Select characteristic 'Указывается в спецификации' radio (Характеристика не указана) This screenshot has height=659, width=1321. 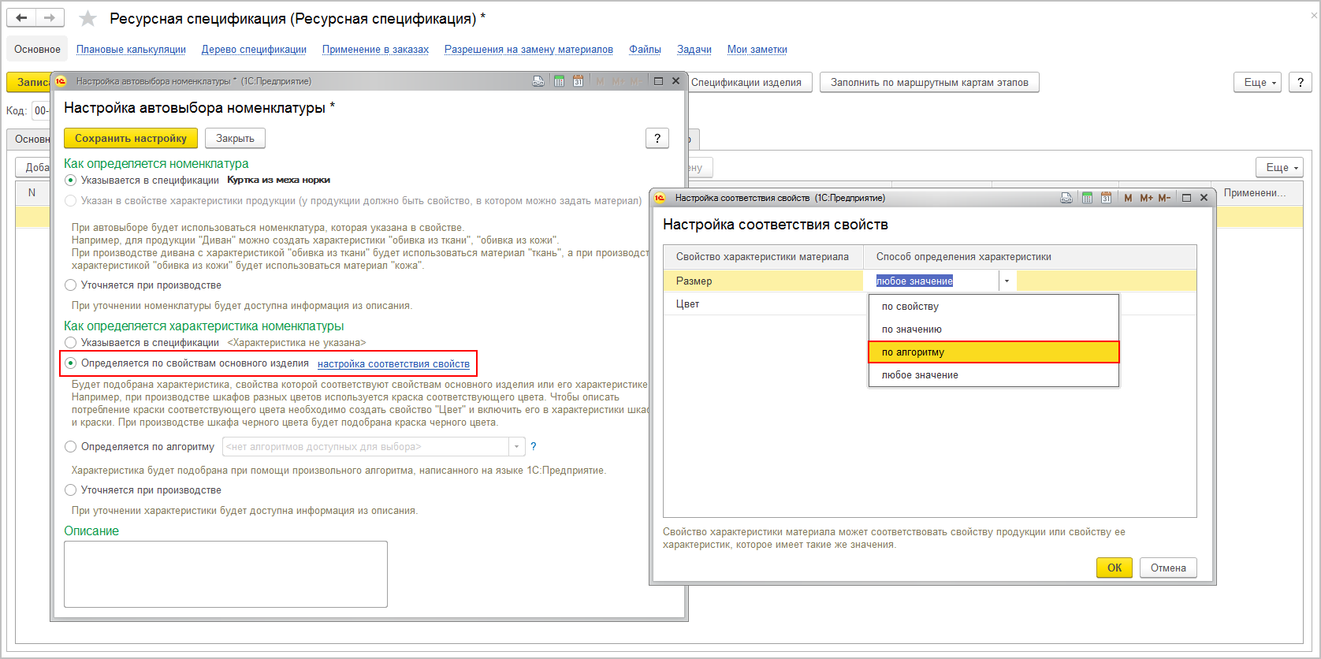tap(71, 343)
